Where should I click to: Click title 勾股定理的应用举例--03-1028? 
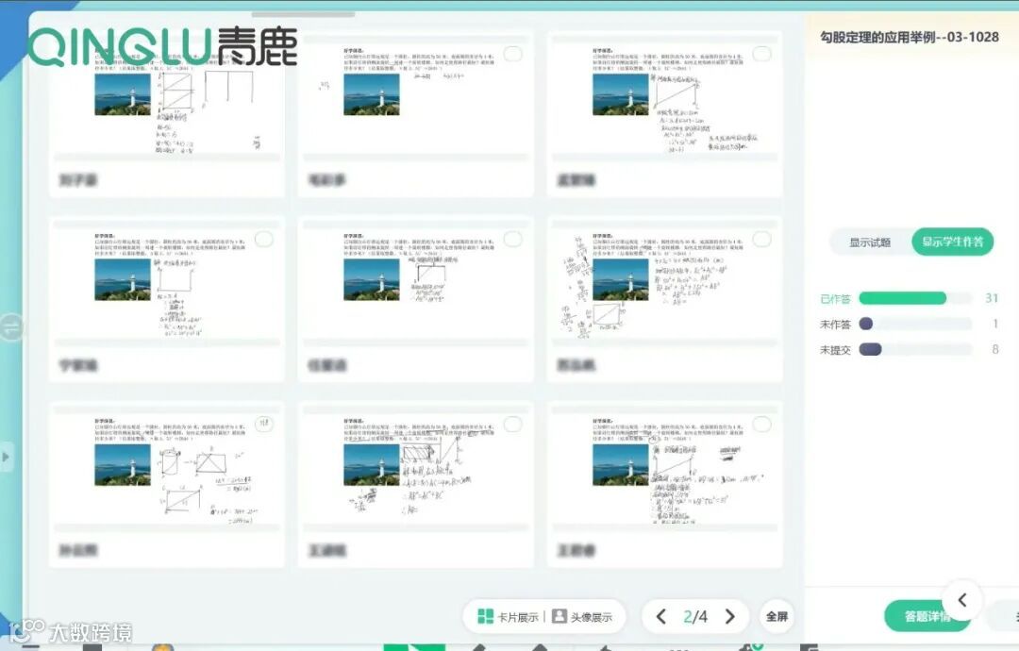(910, 37)
